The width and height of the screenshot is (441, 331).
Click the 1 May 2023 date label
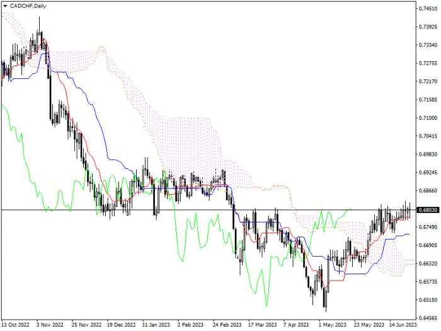coord(333,325)
